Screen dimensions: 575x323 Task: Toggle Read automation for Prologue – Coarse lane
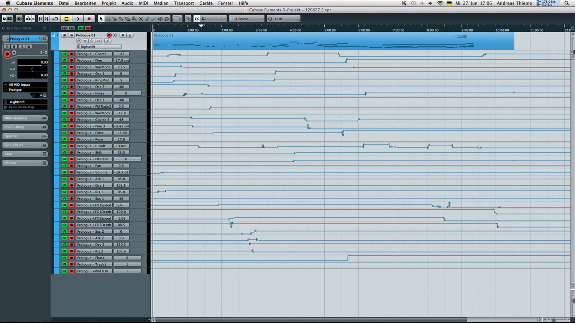pos(64,54)
